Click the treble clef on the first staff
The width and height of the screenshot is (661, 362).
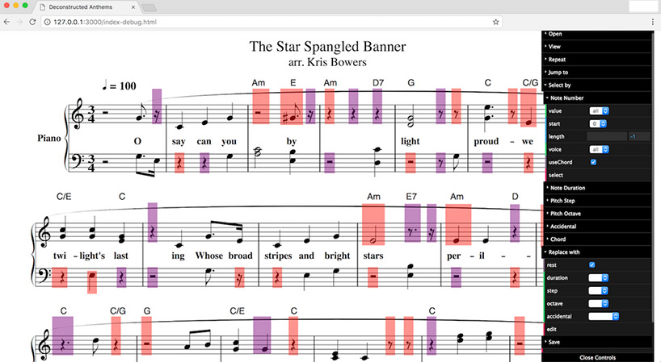coord(79,115)
